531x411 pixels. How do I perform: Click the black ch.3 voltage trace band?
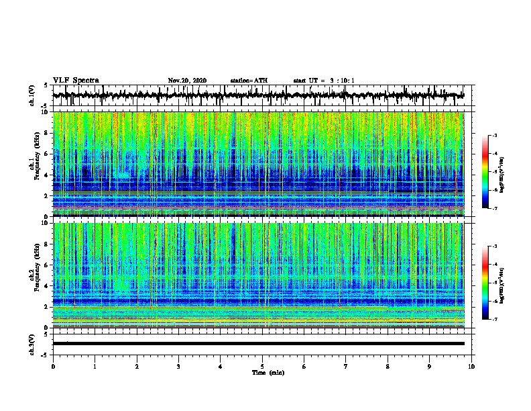pyautogui.click(x=258, y=344)
